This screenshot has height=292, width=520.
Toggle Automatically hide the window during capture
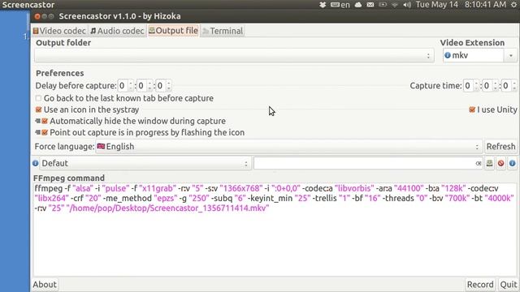[x=45, y=121]
